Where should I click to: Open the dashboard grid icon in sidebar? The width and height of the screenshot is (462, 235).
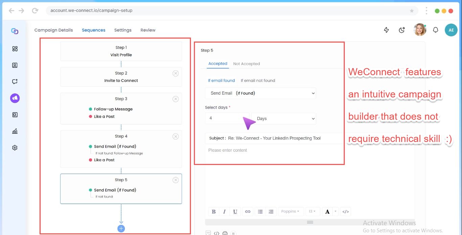[x=14, y=48]
